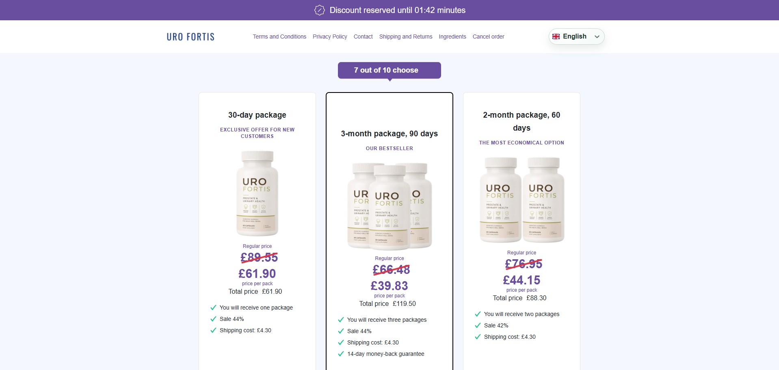
Task: Expand language chevron arrow
Action: pos(597,37)
